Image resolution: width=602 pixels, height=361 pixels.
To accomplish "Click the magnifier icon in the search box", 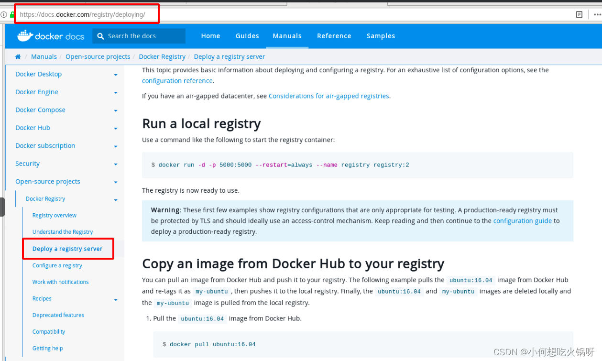I will [100, 36].
